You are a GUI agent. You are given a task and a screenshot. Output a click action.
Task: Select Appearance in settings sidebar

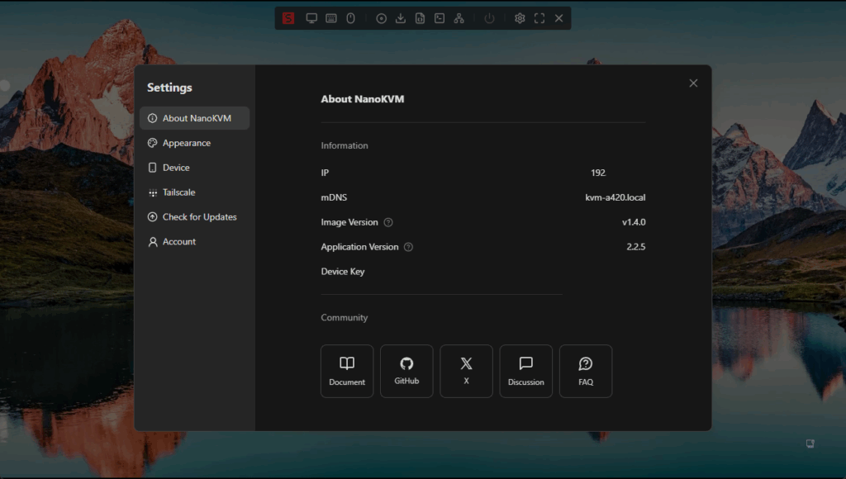coord(186,143)
